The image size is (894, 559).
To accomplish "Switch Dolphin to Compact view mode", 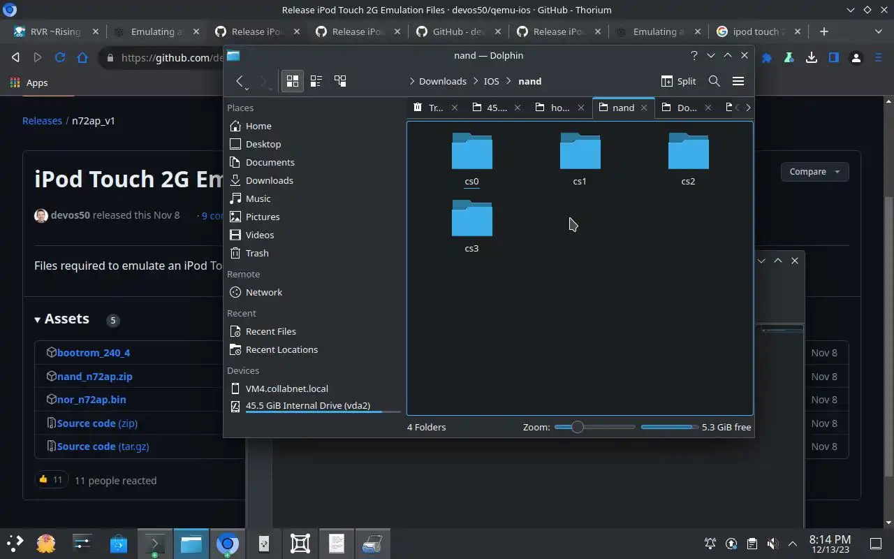I will [316, 81].
